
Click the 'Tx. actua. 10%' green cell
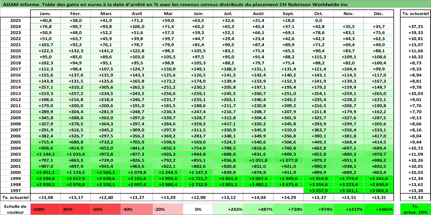coord(415,209)
